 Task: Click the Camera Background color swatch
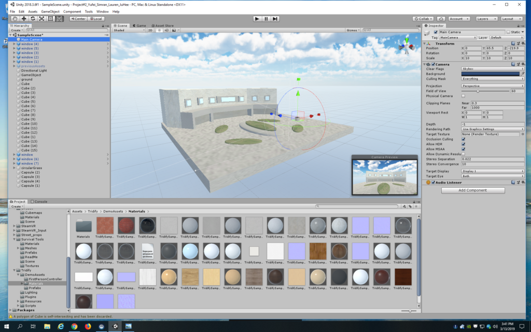tap(491, 74)
